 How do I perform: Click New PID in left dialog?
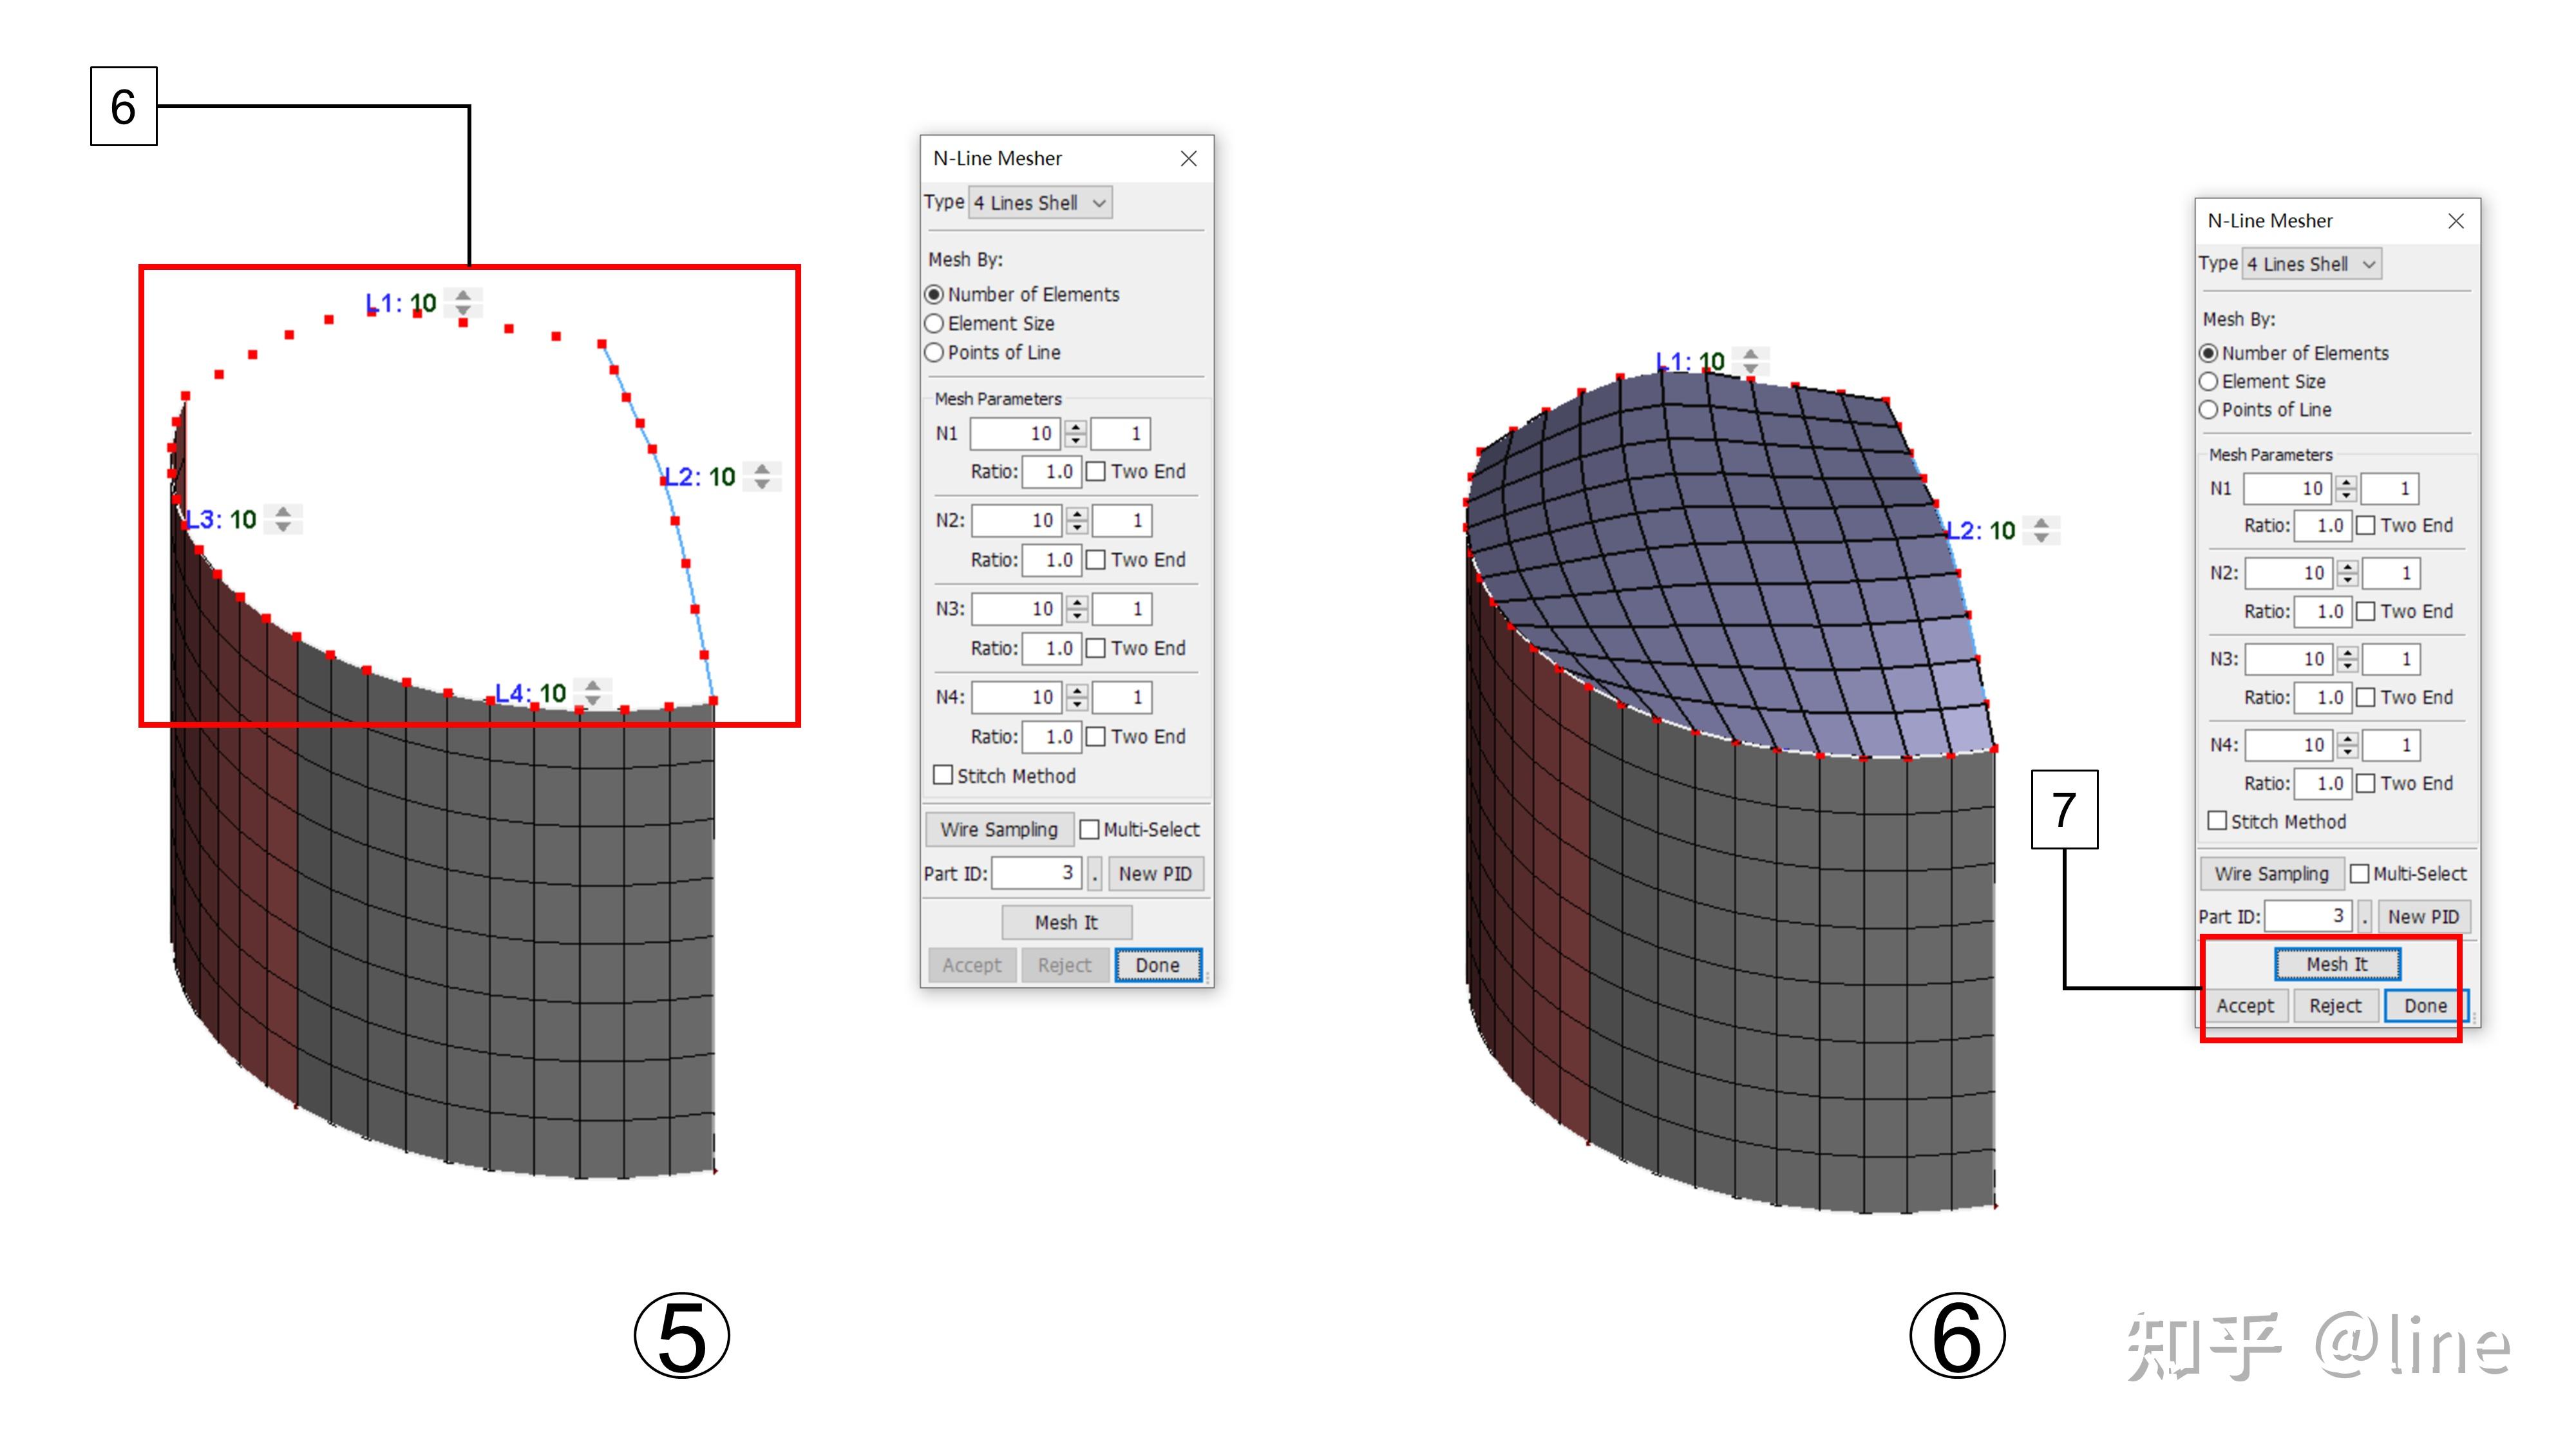click(x=1155, y=873)
